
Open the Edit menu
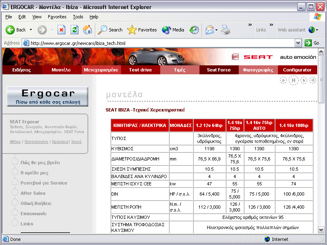click(22, 17)
